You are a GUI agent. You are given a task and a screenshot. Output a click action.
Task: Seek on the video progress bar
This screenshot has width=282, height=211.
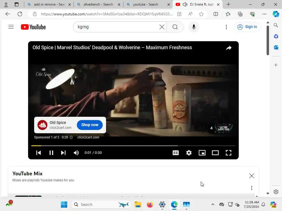133,146
